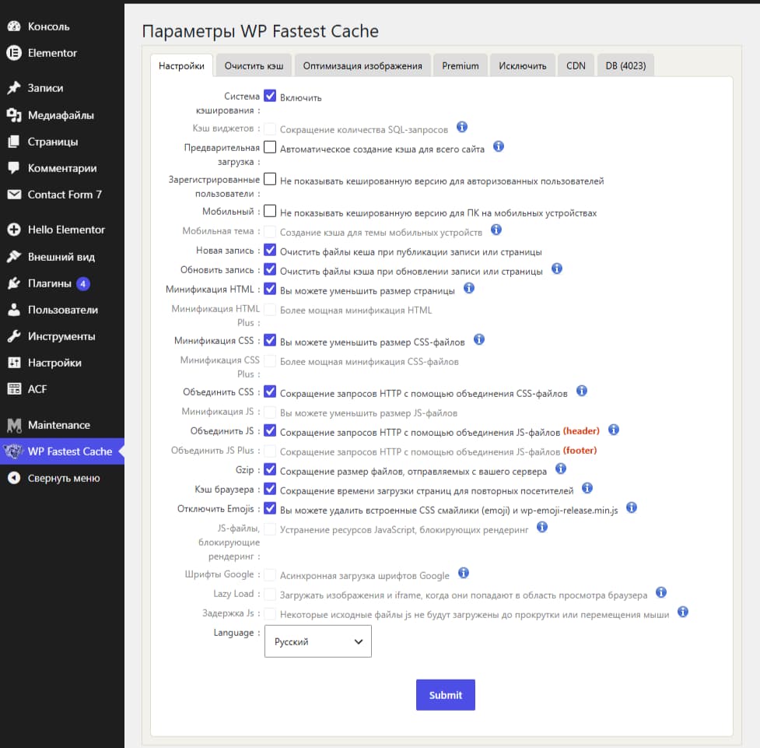Screen dimensions: 760x748
Task: Show info for Объединить CSS option
Action: (x=582, y=391)
